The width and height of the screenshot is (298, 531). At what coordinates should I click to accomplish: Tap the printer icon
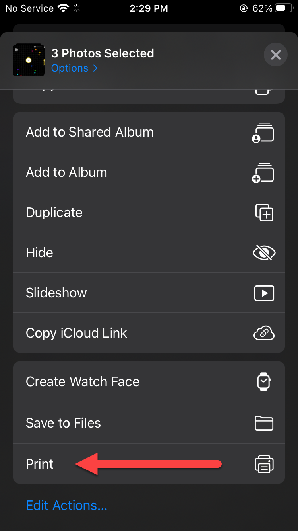[x=264, y=464]
